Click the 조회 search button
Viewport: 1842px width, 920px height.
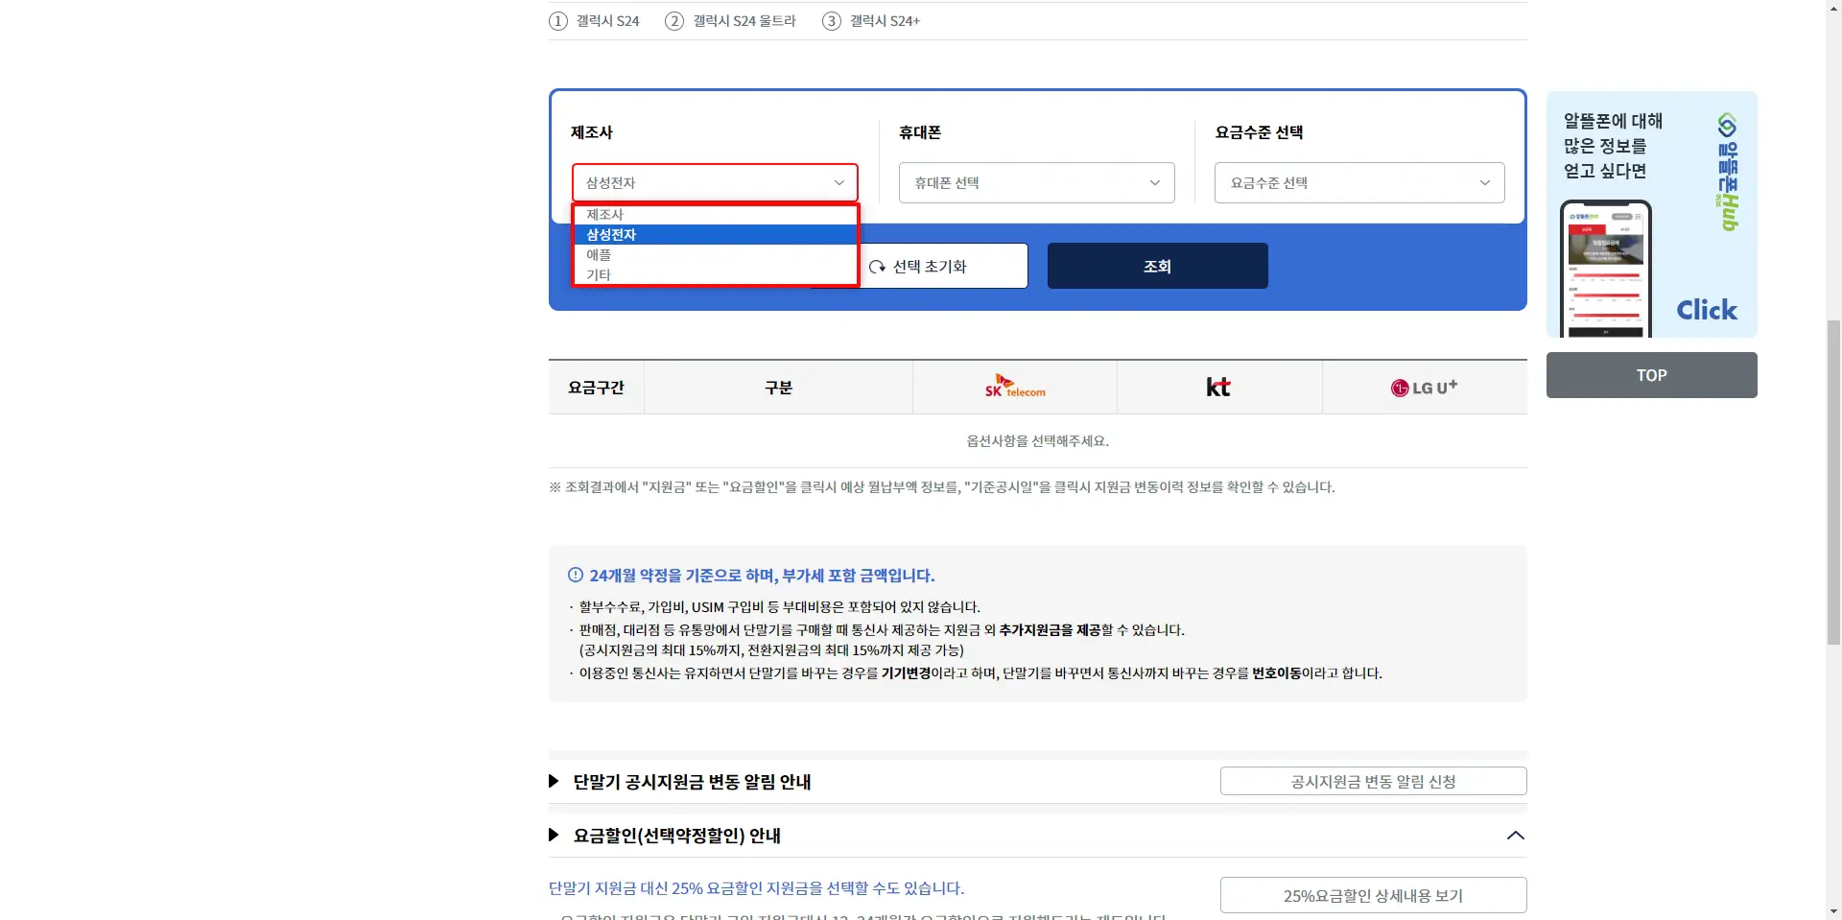pyautogui.click(x=1157, y=266)
